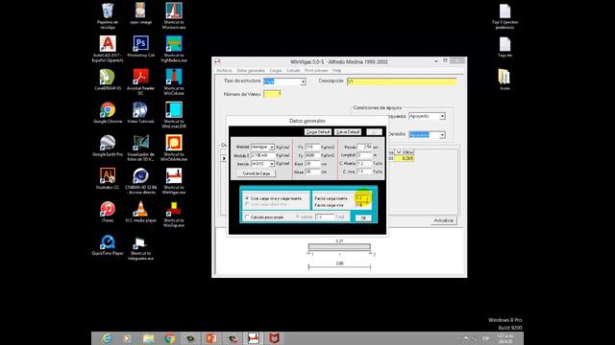Screen dimensions: 615x345
Task: Launch the VLC media player desktop shortcut
Action: pos(141,212)
